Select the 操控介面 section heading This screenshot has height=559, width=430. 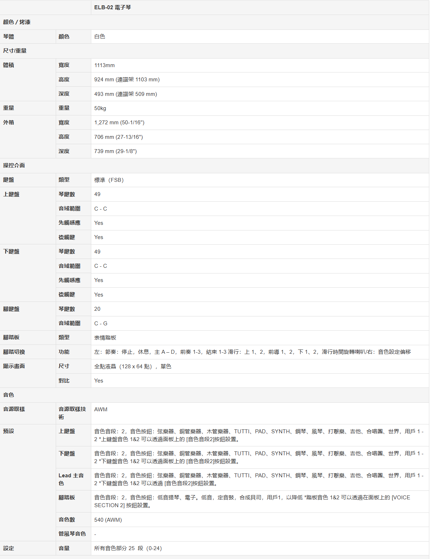point(14,165)
